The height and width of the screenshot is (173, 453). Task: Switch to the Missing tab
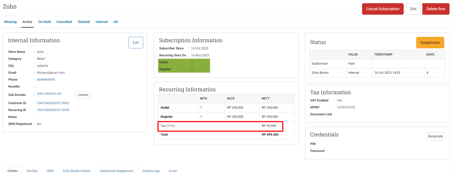click(10, 22)
